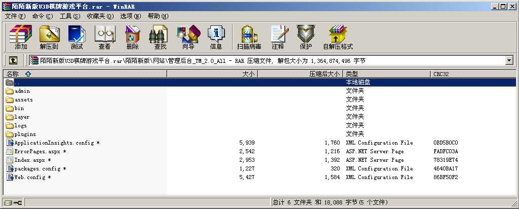The image size is (519, 209).
Task: Open the 选项(N) menu
Action: pyautogui.click(x=131, y=16)
